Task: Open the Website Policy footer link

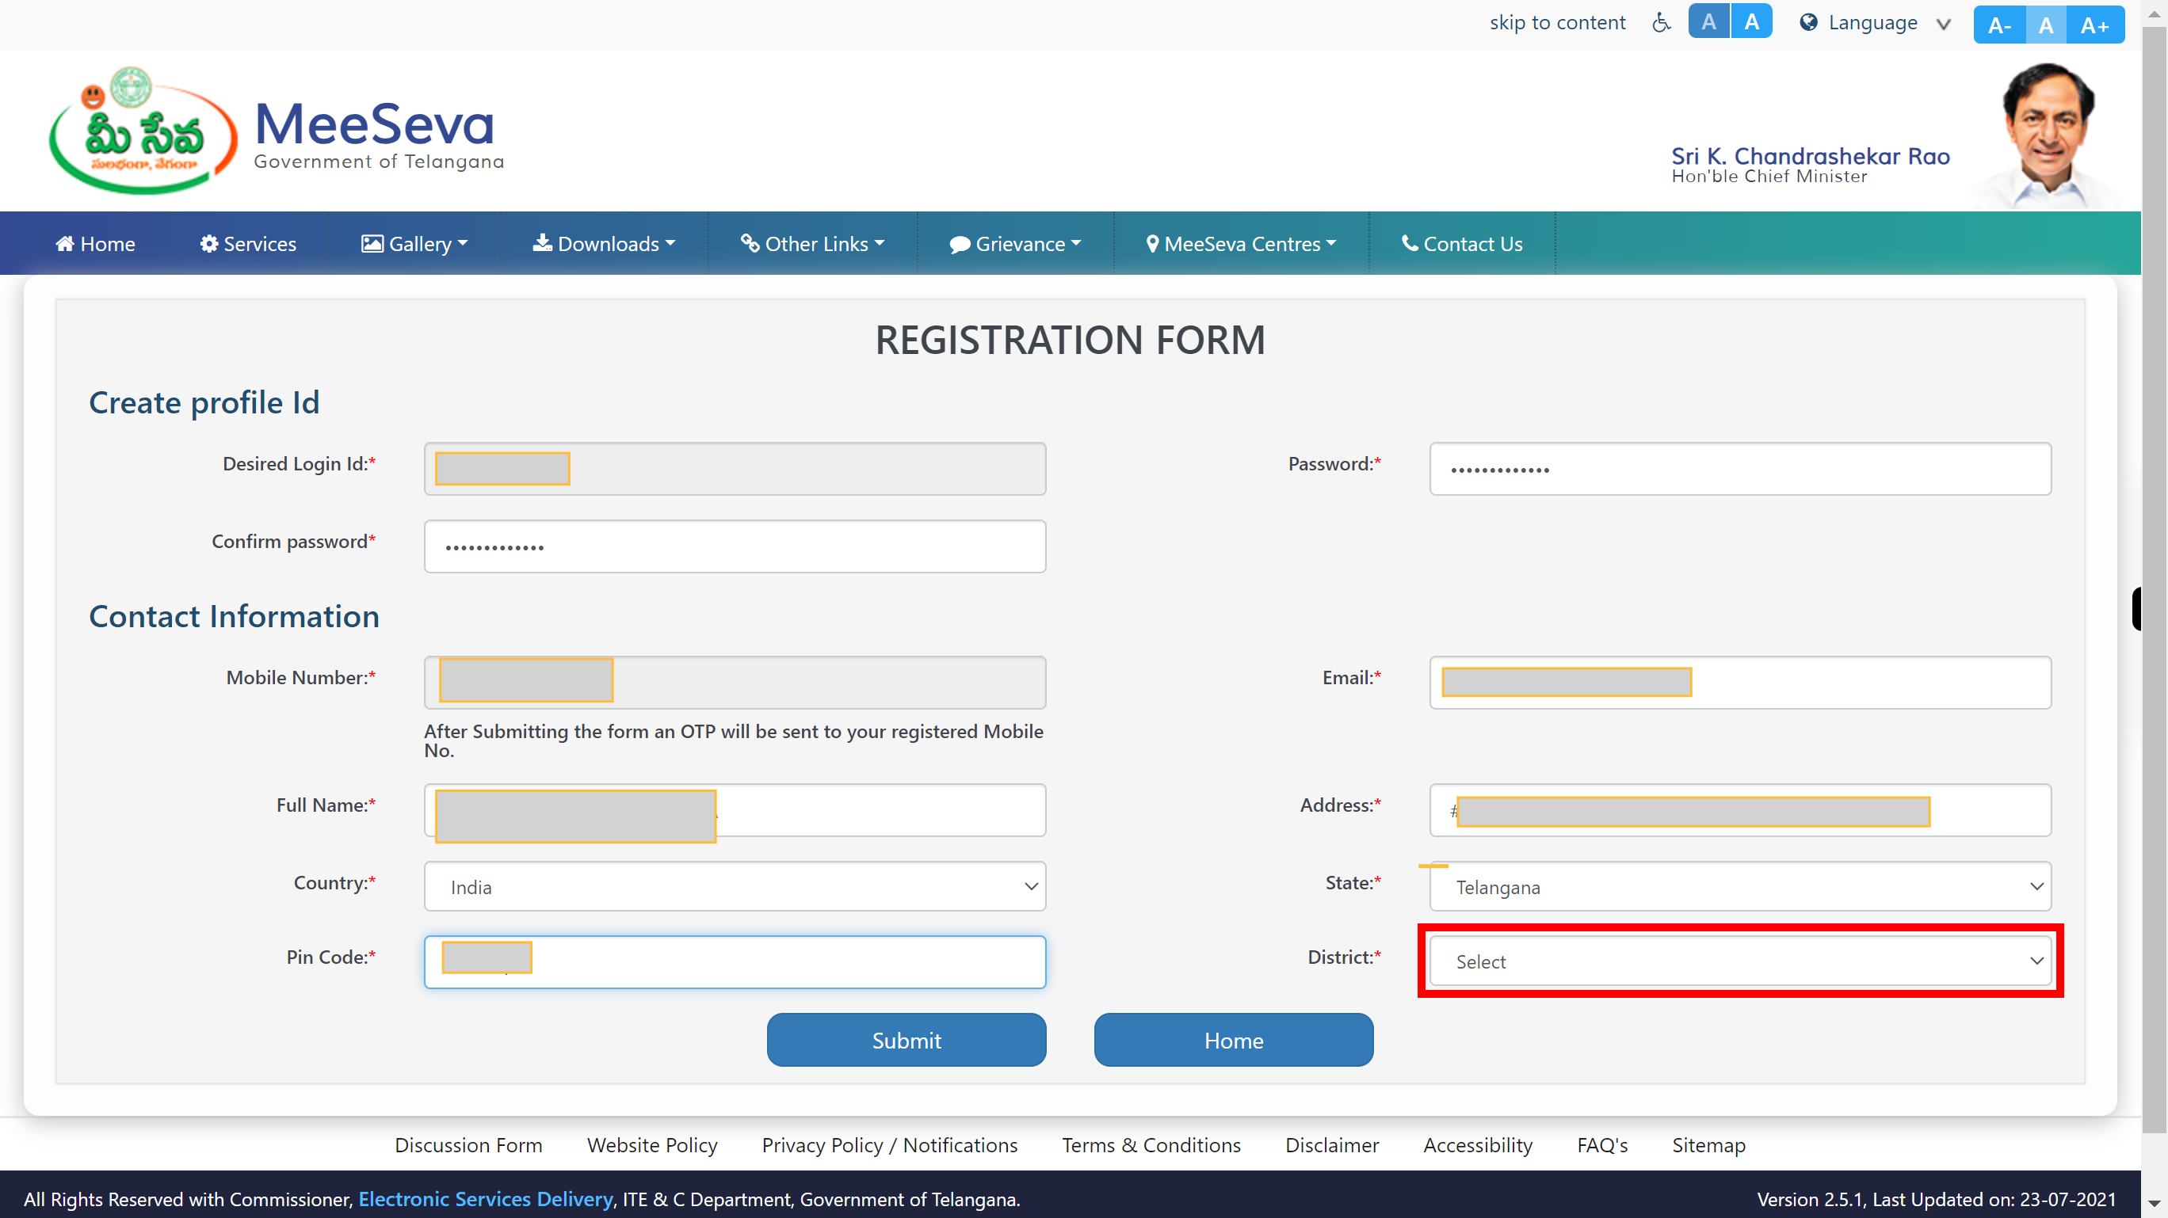Action: pyautogui.click(x=652, y=1146)
